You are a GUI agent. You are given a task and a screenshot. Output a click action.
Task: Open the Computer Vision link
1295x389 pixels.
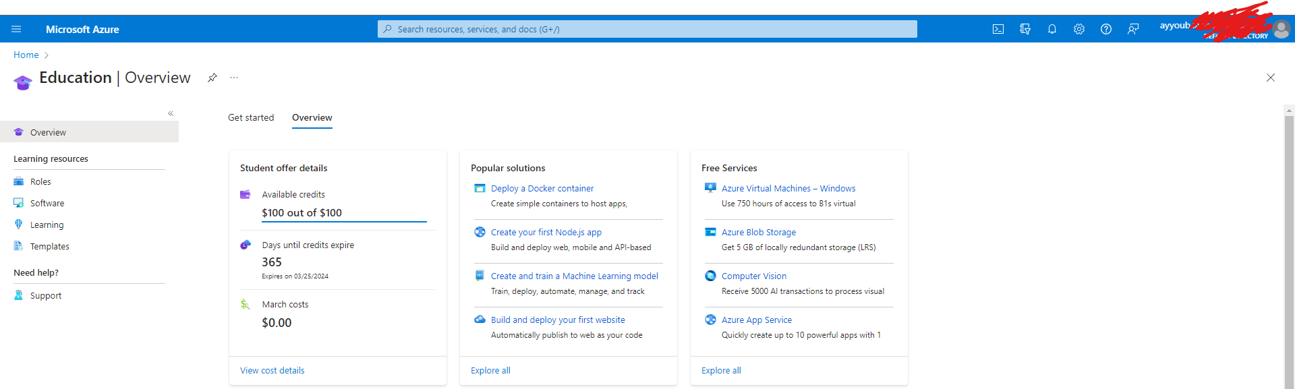click(x=754, y=276)
